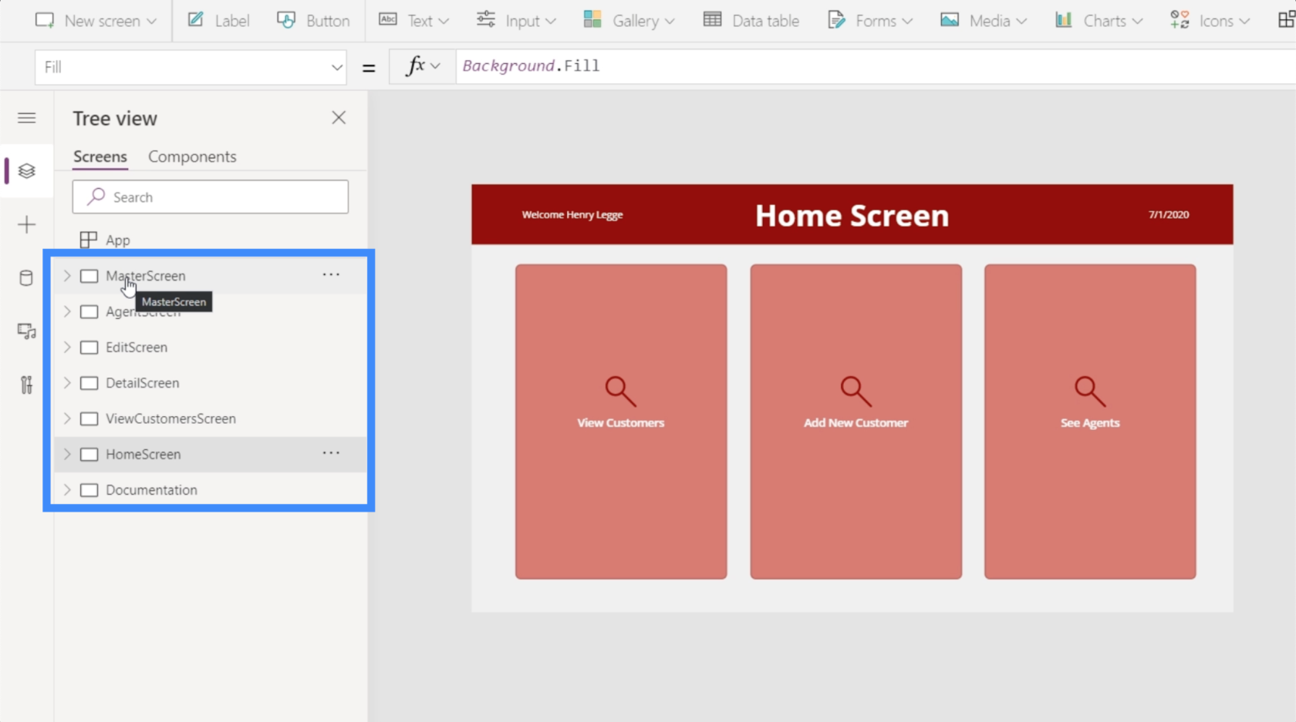The image size is (1296, 722).
Task: Open the Forms dropdown
Action: click(869, 21)
